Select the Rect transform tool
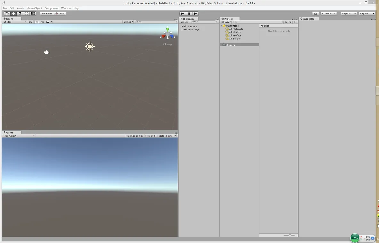 [x=33, y=13]
